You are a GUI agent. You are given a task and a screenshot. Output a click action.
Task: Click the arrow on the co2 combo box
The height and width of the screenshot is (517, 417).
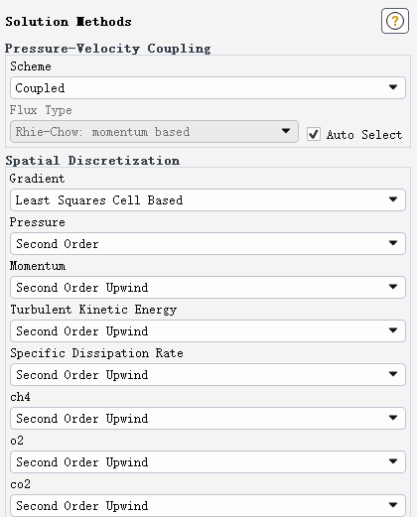tap(393, 505)
